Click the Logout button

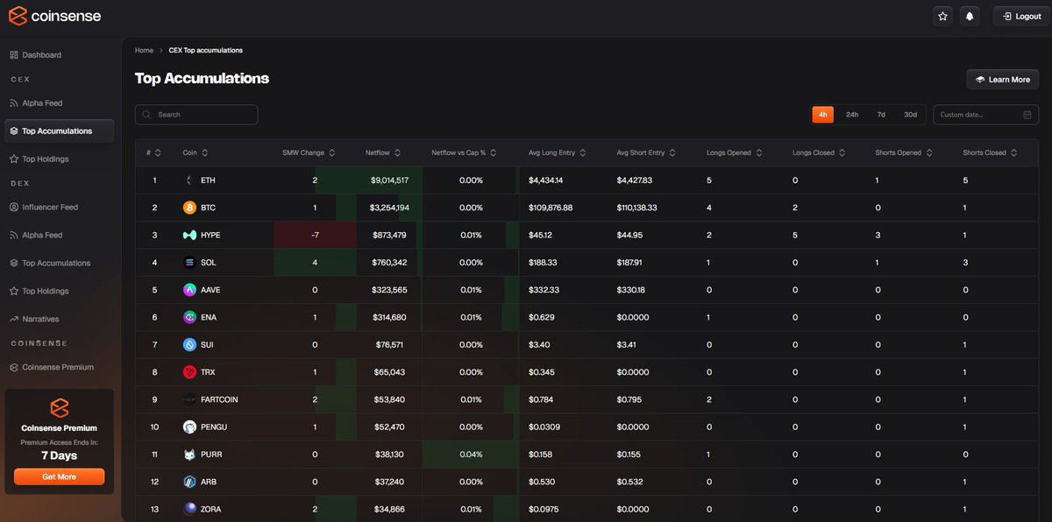[1020, 16]
